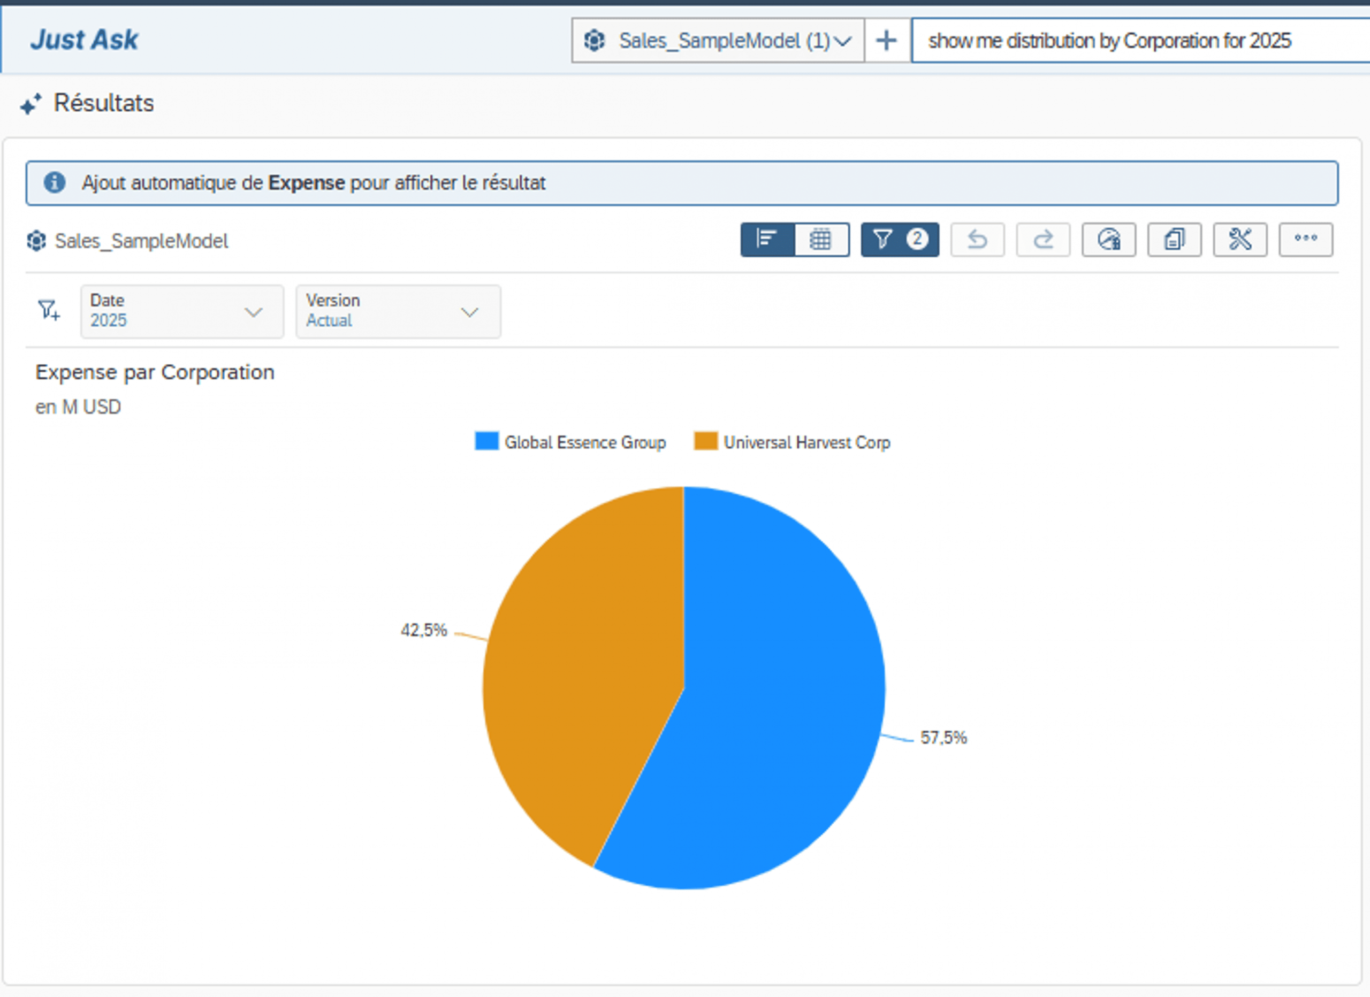
Task: Open the chart insights icon
Action: [1108, 240]
